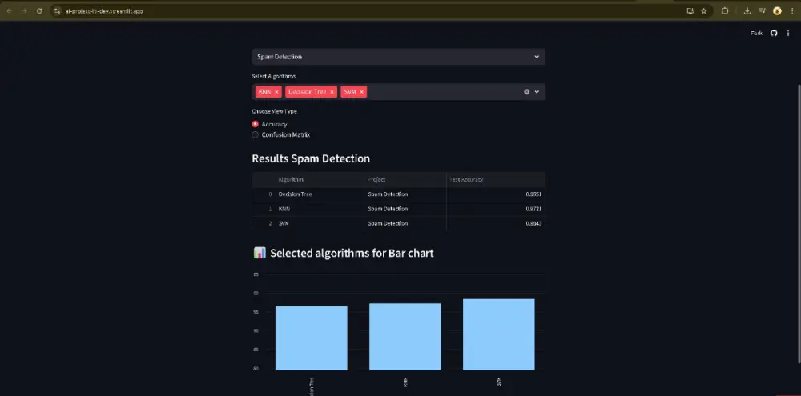801x396 pixels.
Task: Click the 0.8951 accuracy value
Action: click(533, 194)
